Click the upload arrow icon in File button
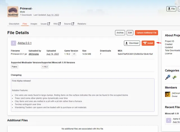Viewport: 180px width, 132px height. coord(169,9)
